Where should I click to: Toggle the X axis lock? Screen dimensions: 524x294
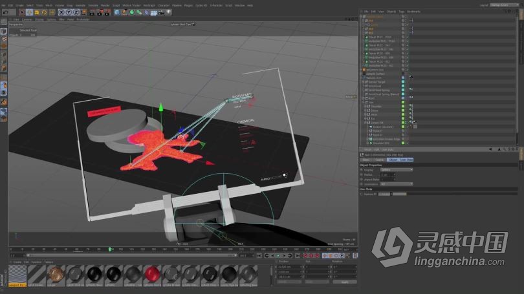[61, 12]
